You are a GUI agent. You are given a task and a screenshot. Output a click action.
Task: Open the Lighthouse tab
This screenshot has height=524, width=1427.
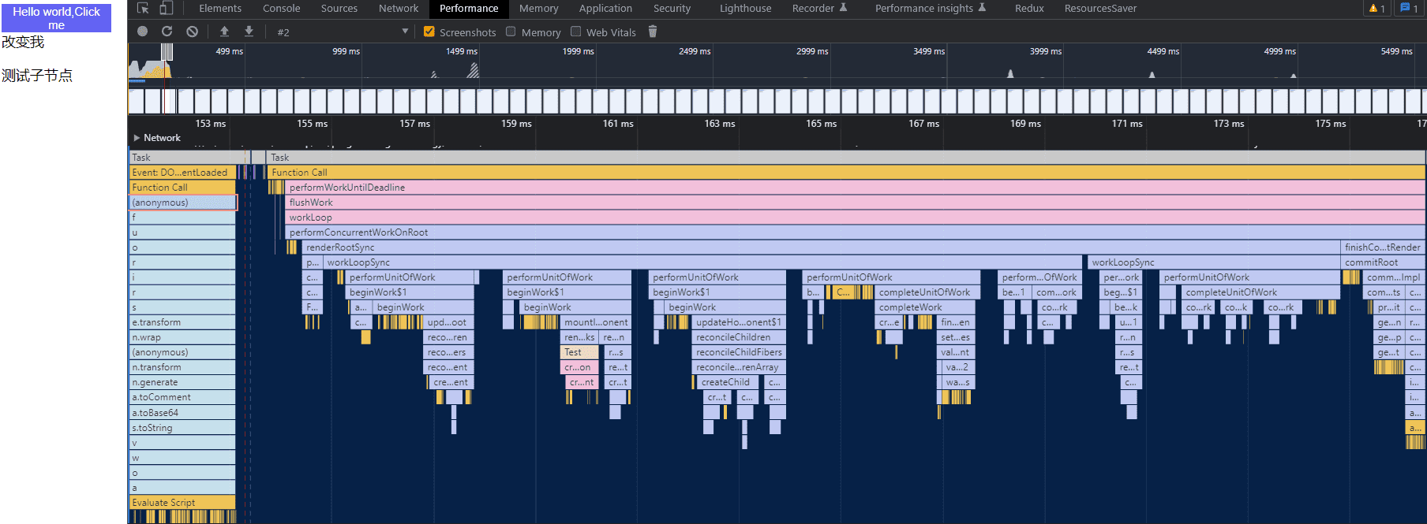click(x=745, y=9)
